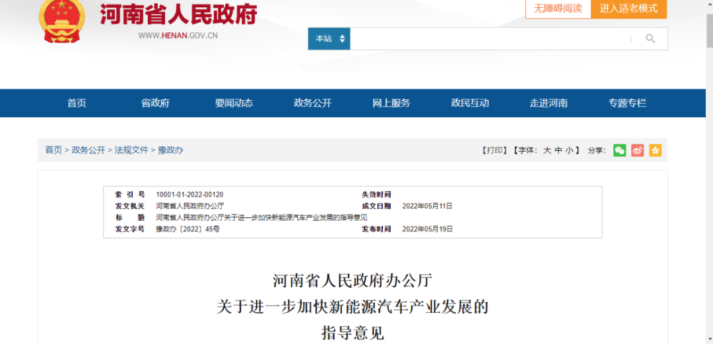Open the 走进河南 navigation menu
The image size is (713, 361).
(x=549, y=103)
